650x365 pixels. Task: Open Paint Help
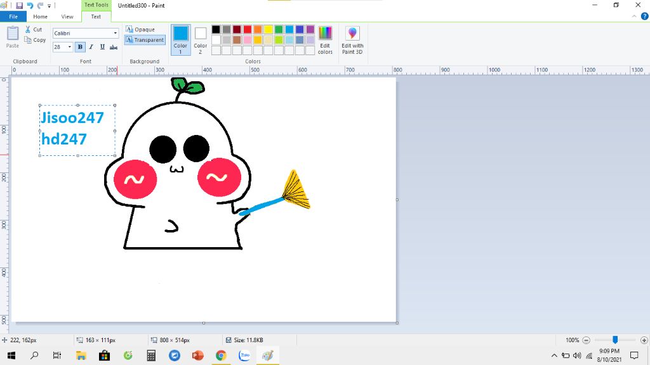(644, 16)
